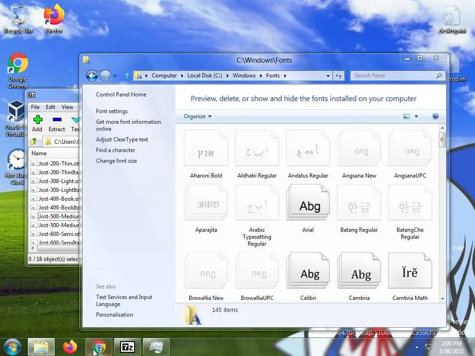The height and width of the screenshot is (356, 475).
Task: Expand the Fonts breadcrumb arrow
Action: pyautogui.click(x=285, y=76)
